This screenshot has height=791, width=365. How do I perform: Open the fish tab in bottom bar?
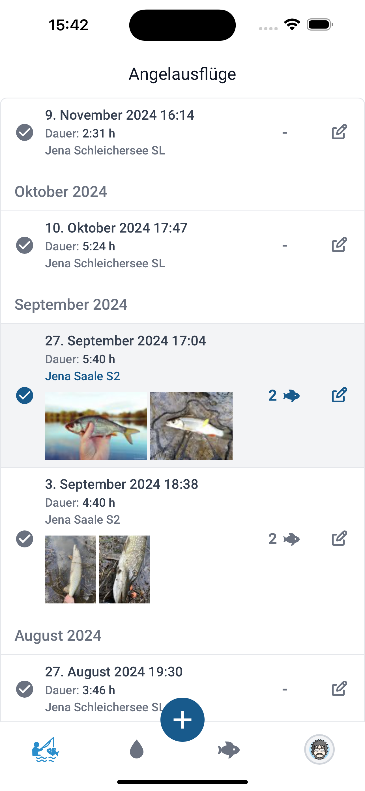click(x=228, y=749)
